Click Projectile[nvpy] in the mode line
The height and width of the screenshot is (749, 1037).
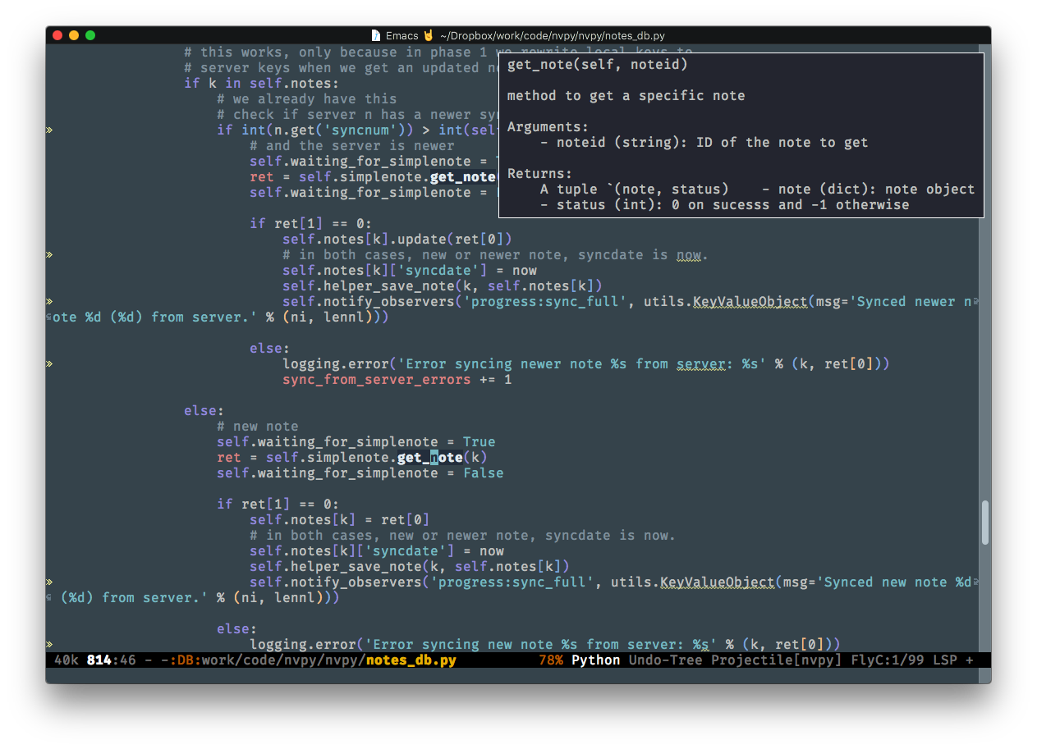tap(776, 660)
